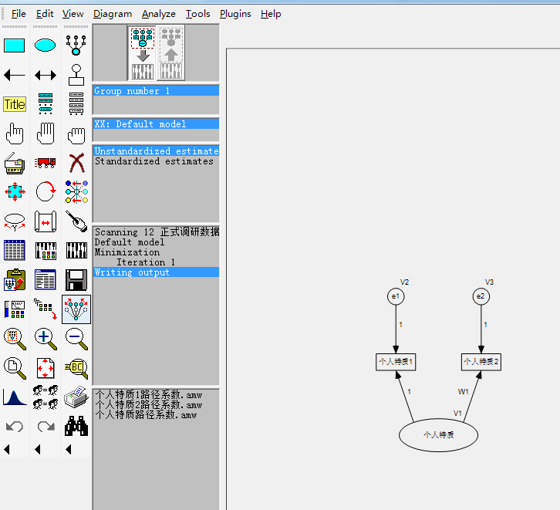Viewport: 560px width, 510px height.
Task: Select the draw latent variable with indicators tool
Action: point(76,45)
